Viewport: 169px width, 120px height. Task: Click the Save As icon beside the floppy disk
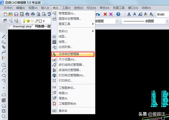tap(22, 14)
